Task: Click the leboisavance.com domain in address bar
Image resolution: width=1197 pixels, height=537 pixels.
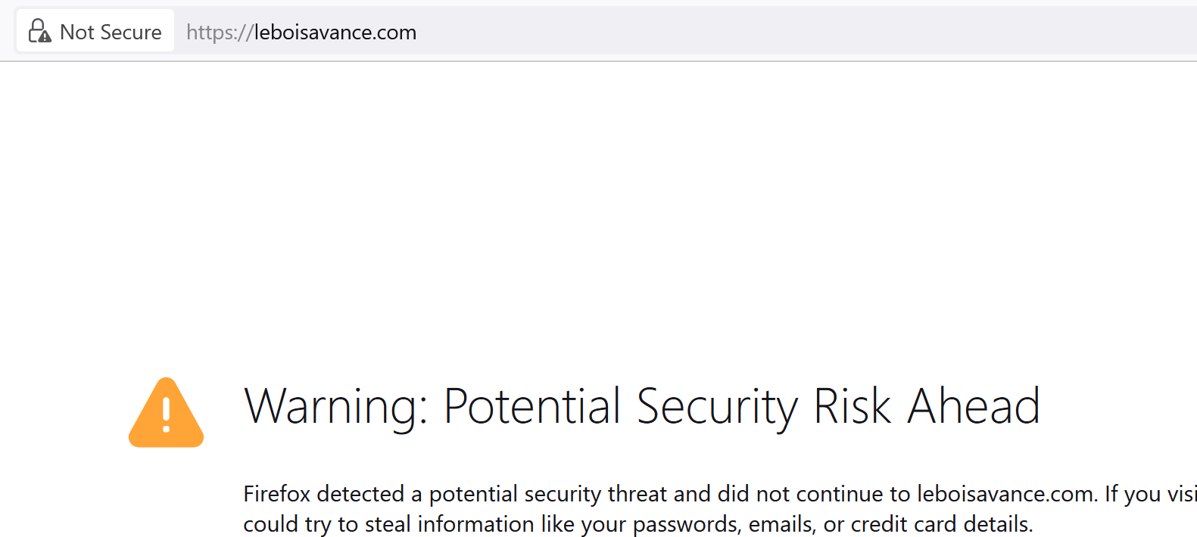Action: pyautogui.click(x=335, y=33)
